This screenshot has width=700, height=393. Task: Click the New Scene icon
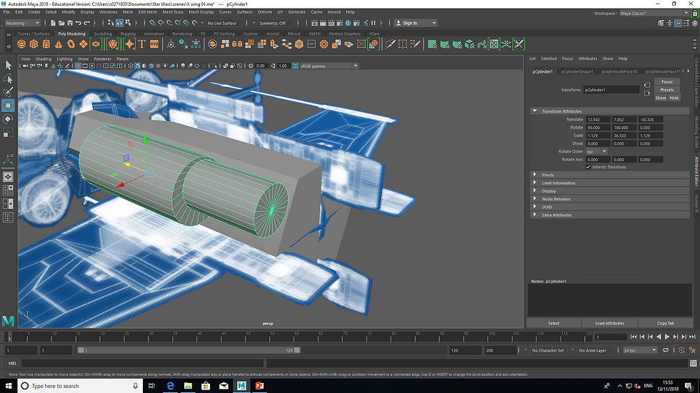point(53,23)
